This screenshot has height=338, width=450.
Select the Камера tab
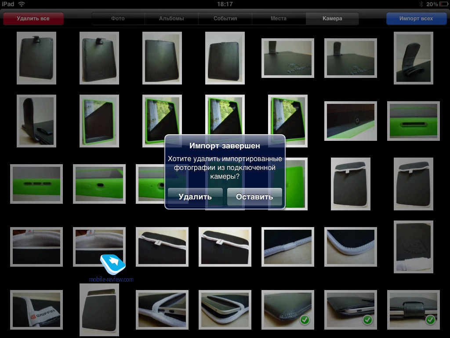pos(332,18)
